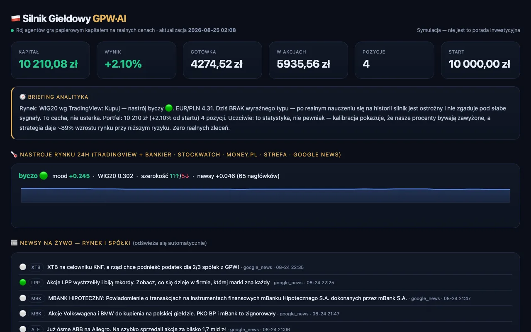Click the Polish flag icon in the header
Viewport: 531px width, 332px height.
(15, 19)
